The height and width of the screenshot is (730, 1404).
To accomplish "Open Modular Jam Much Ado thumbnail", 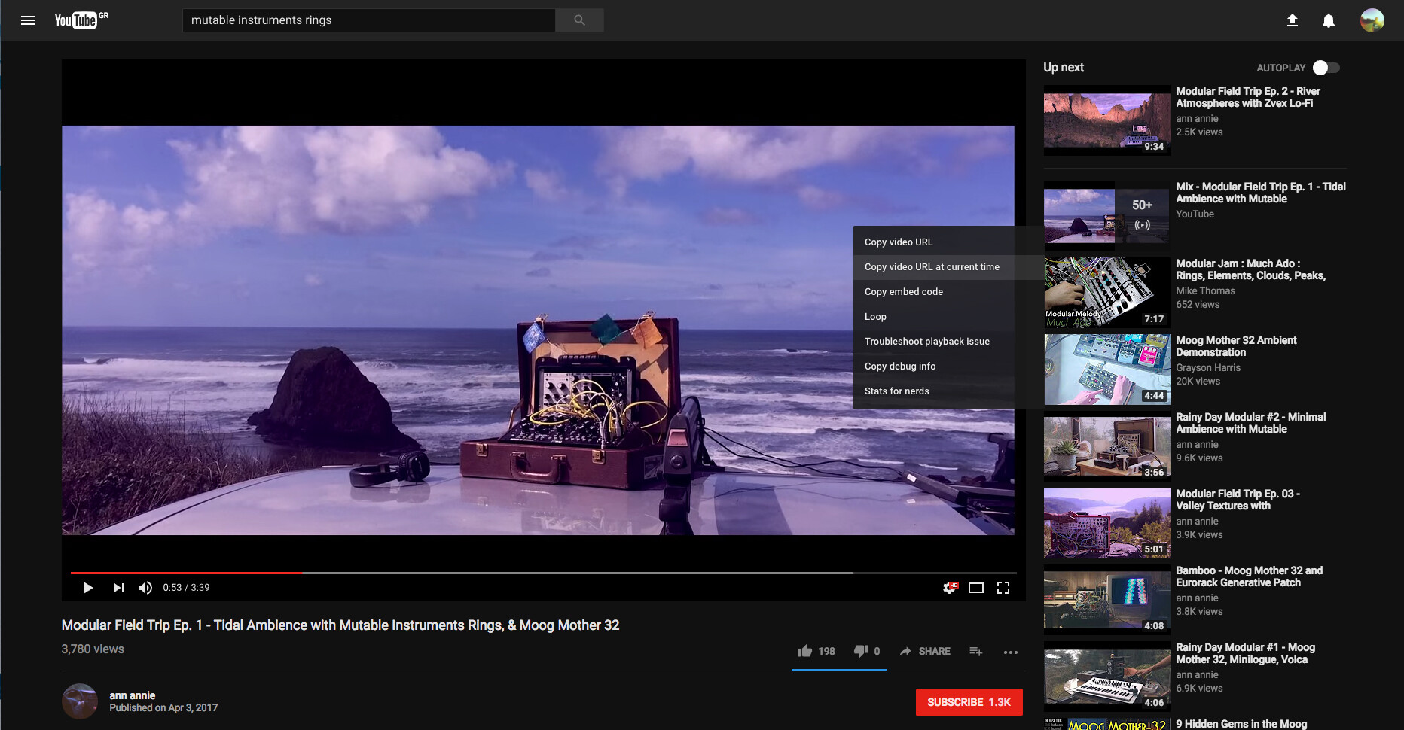I will coord(1106,293).
